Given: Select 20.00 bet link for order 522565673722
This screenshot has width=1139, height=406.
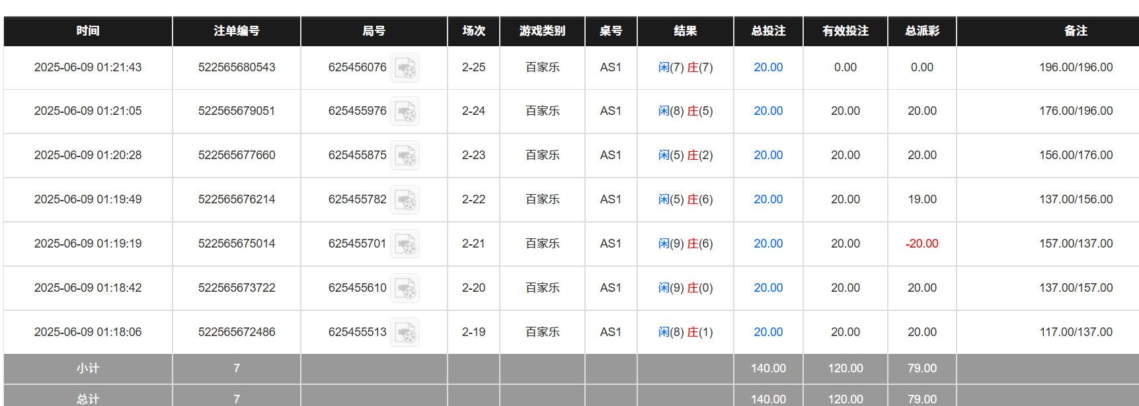Looking at the screenshot, I should click(x=768, y=288).
